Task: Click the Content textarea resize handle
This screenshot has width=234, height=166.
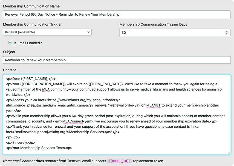Action: pos(229,153)
